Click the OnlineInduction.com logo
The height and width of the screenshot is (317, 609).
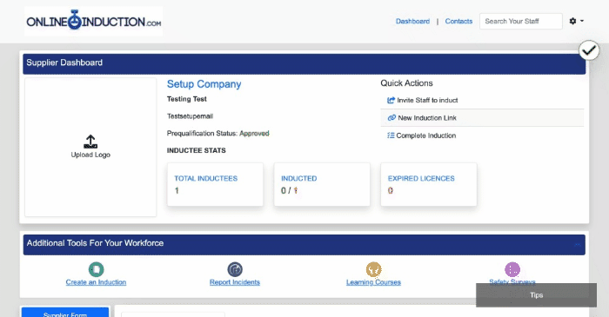point(94,21)
